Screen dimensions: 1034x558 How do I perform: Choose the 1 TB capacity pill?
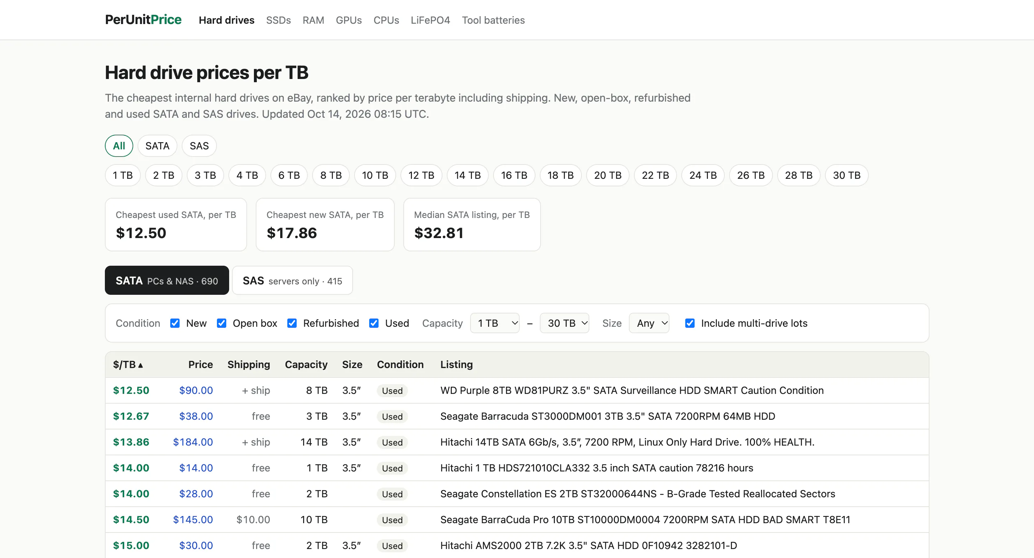[x=122, y=176]
